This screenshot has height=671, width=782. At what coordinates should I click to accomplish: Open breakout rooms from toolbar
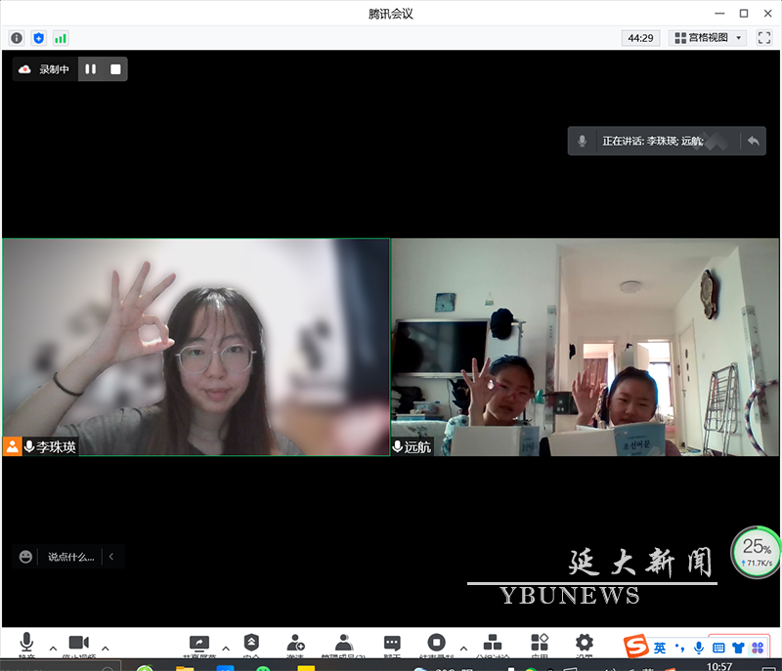pyautogui.click(x=493, y=643)
